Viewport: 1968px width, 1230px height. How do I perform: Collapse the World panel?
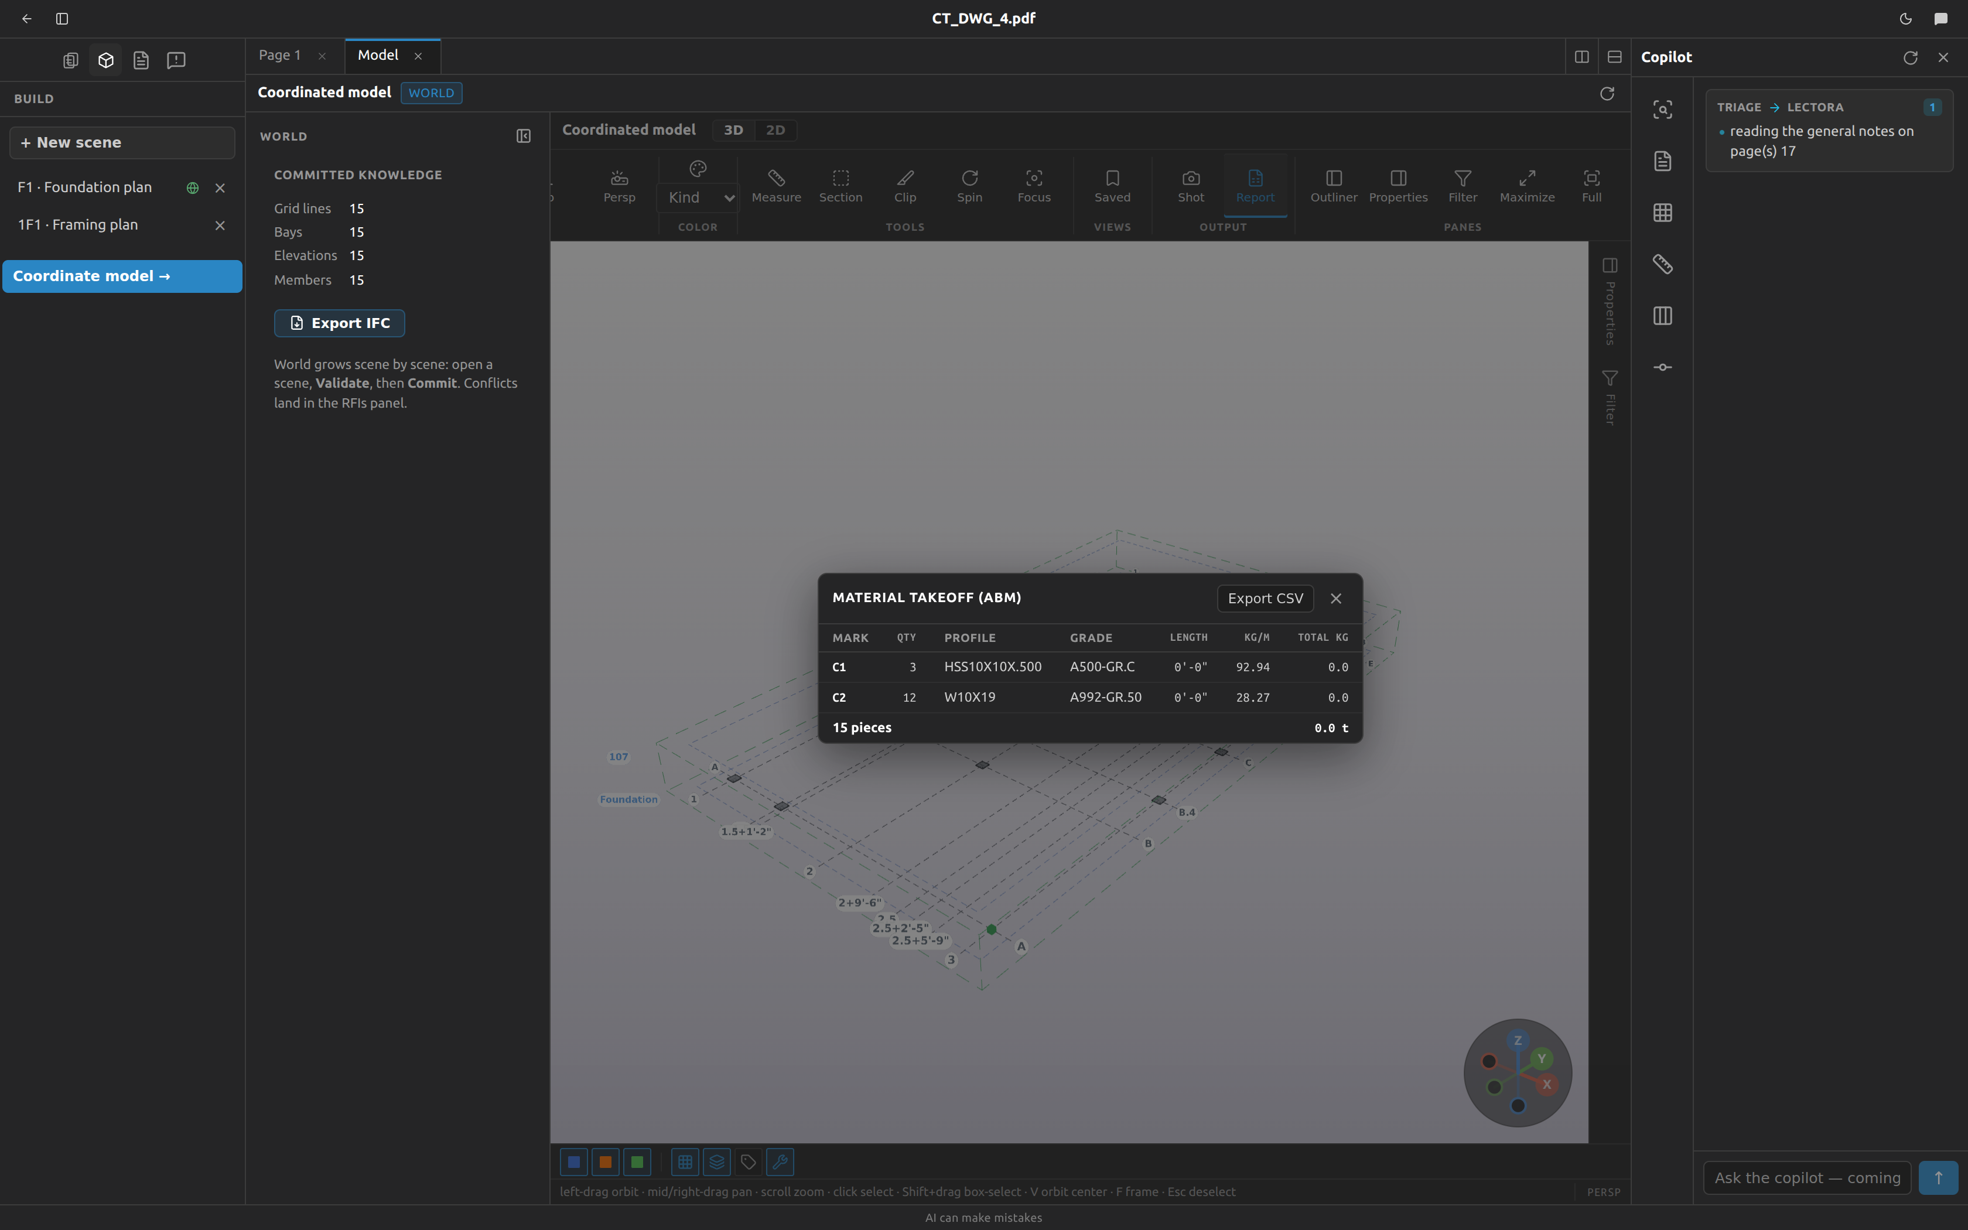tap(524, 136)
